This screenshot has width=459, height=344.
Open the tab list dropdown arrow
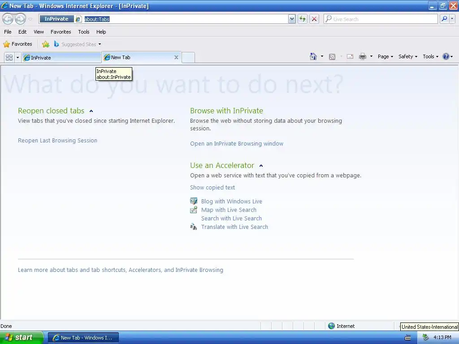17,57
